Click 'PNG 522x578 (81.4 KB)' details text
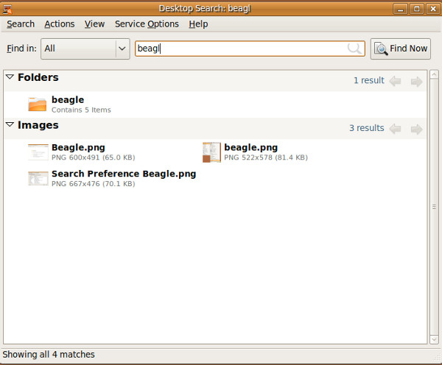 266,157
